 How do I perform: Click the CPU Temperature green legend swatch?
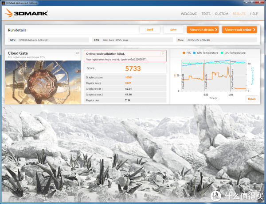(x=222, y=53)
